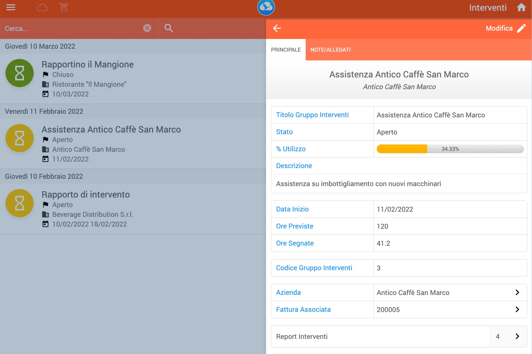Image resolution: width=532 pixels, height=354 pixels.
Task: Go to home via house icon
Action: click(x=521, y=7)
